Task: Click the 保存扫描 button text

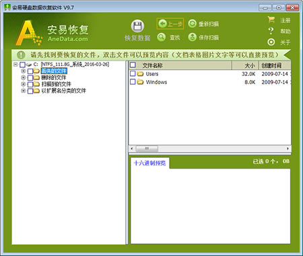Action: 209,38
